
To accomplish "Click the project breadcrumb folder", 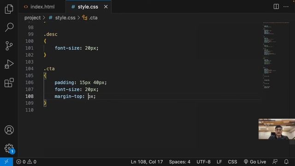I will (x=32, y=18).
